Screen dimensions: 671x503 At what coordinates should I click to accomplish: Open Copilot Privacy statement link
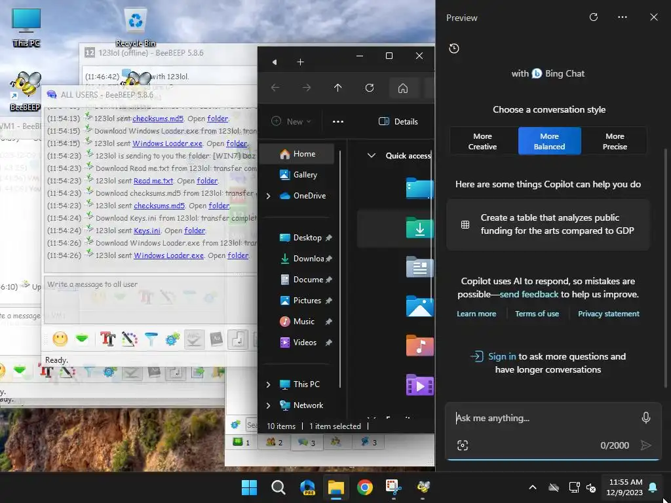pos(609,314)
